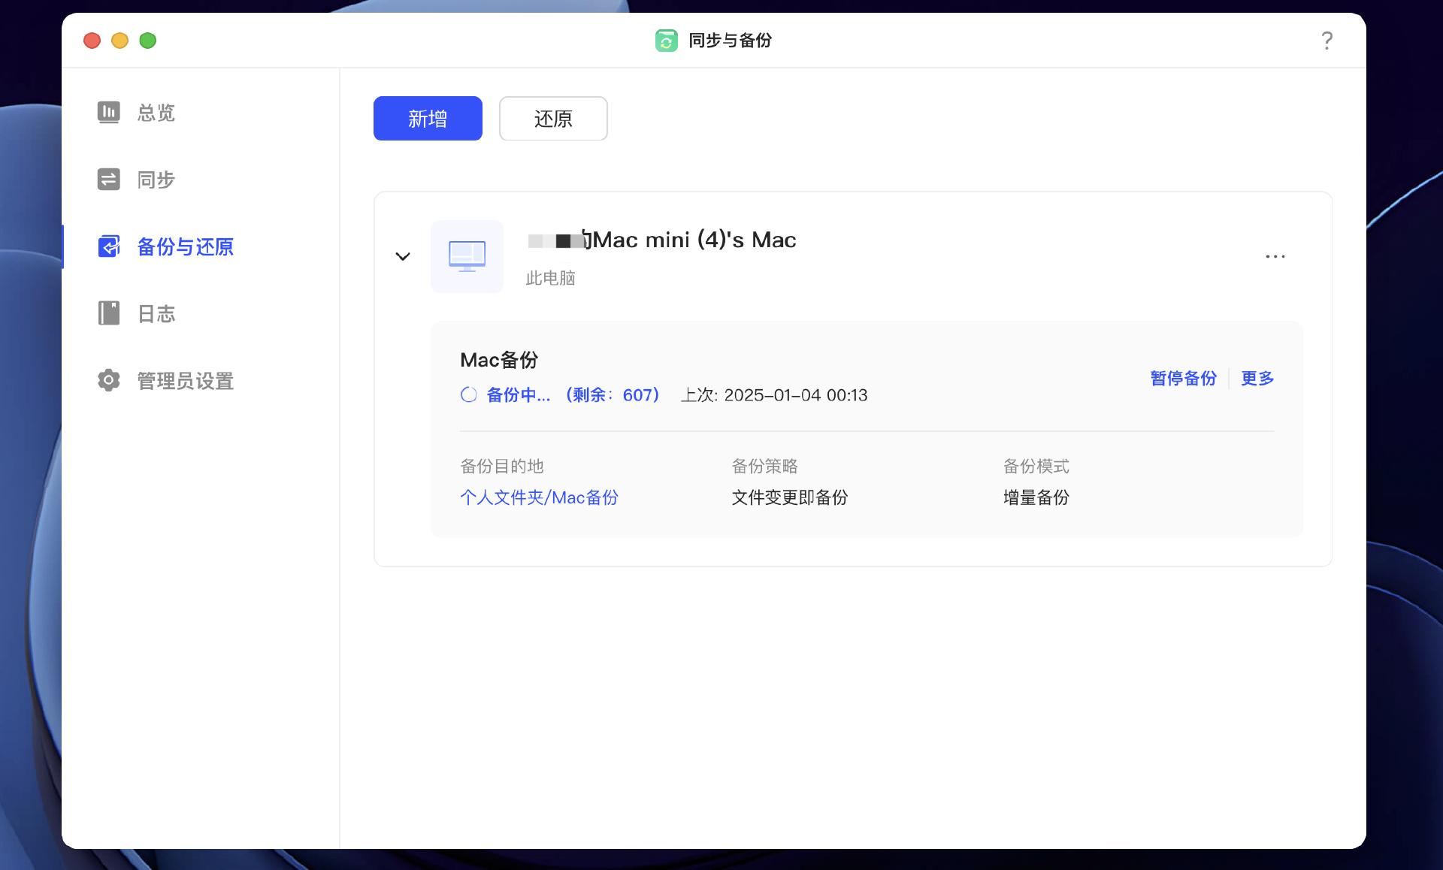Click the 文件变更即备份 strategy value
The height and width of the screenshot is (870, 1443).
(x=790, y=497)
